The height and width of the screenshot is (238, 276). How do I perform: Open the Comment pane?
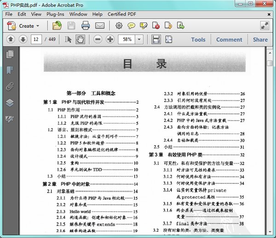229,40
